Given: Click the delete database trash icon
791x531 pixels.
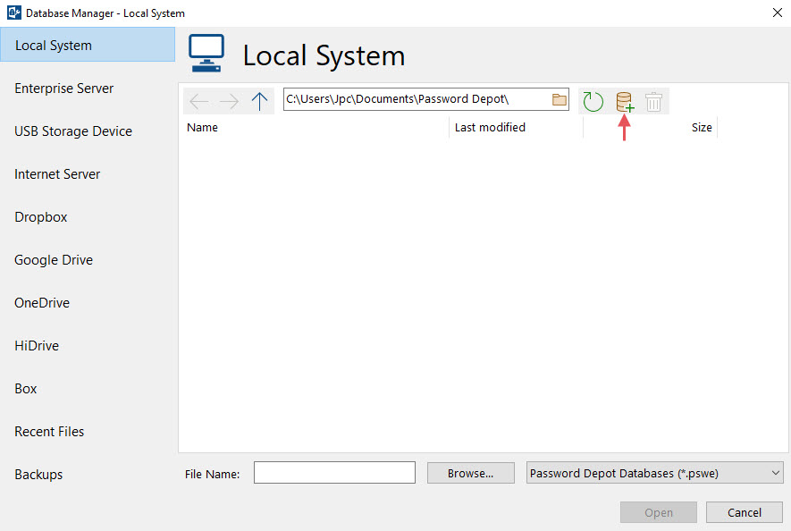Looking at the screenshot, I should [653, 101].
